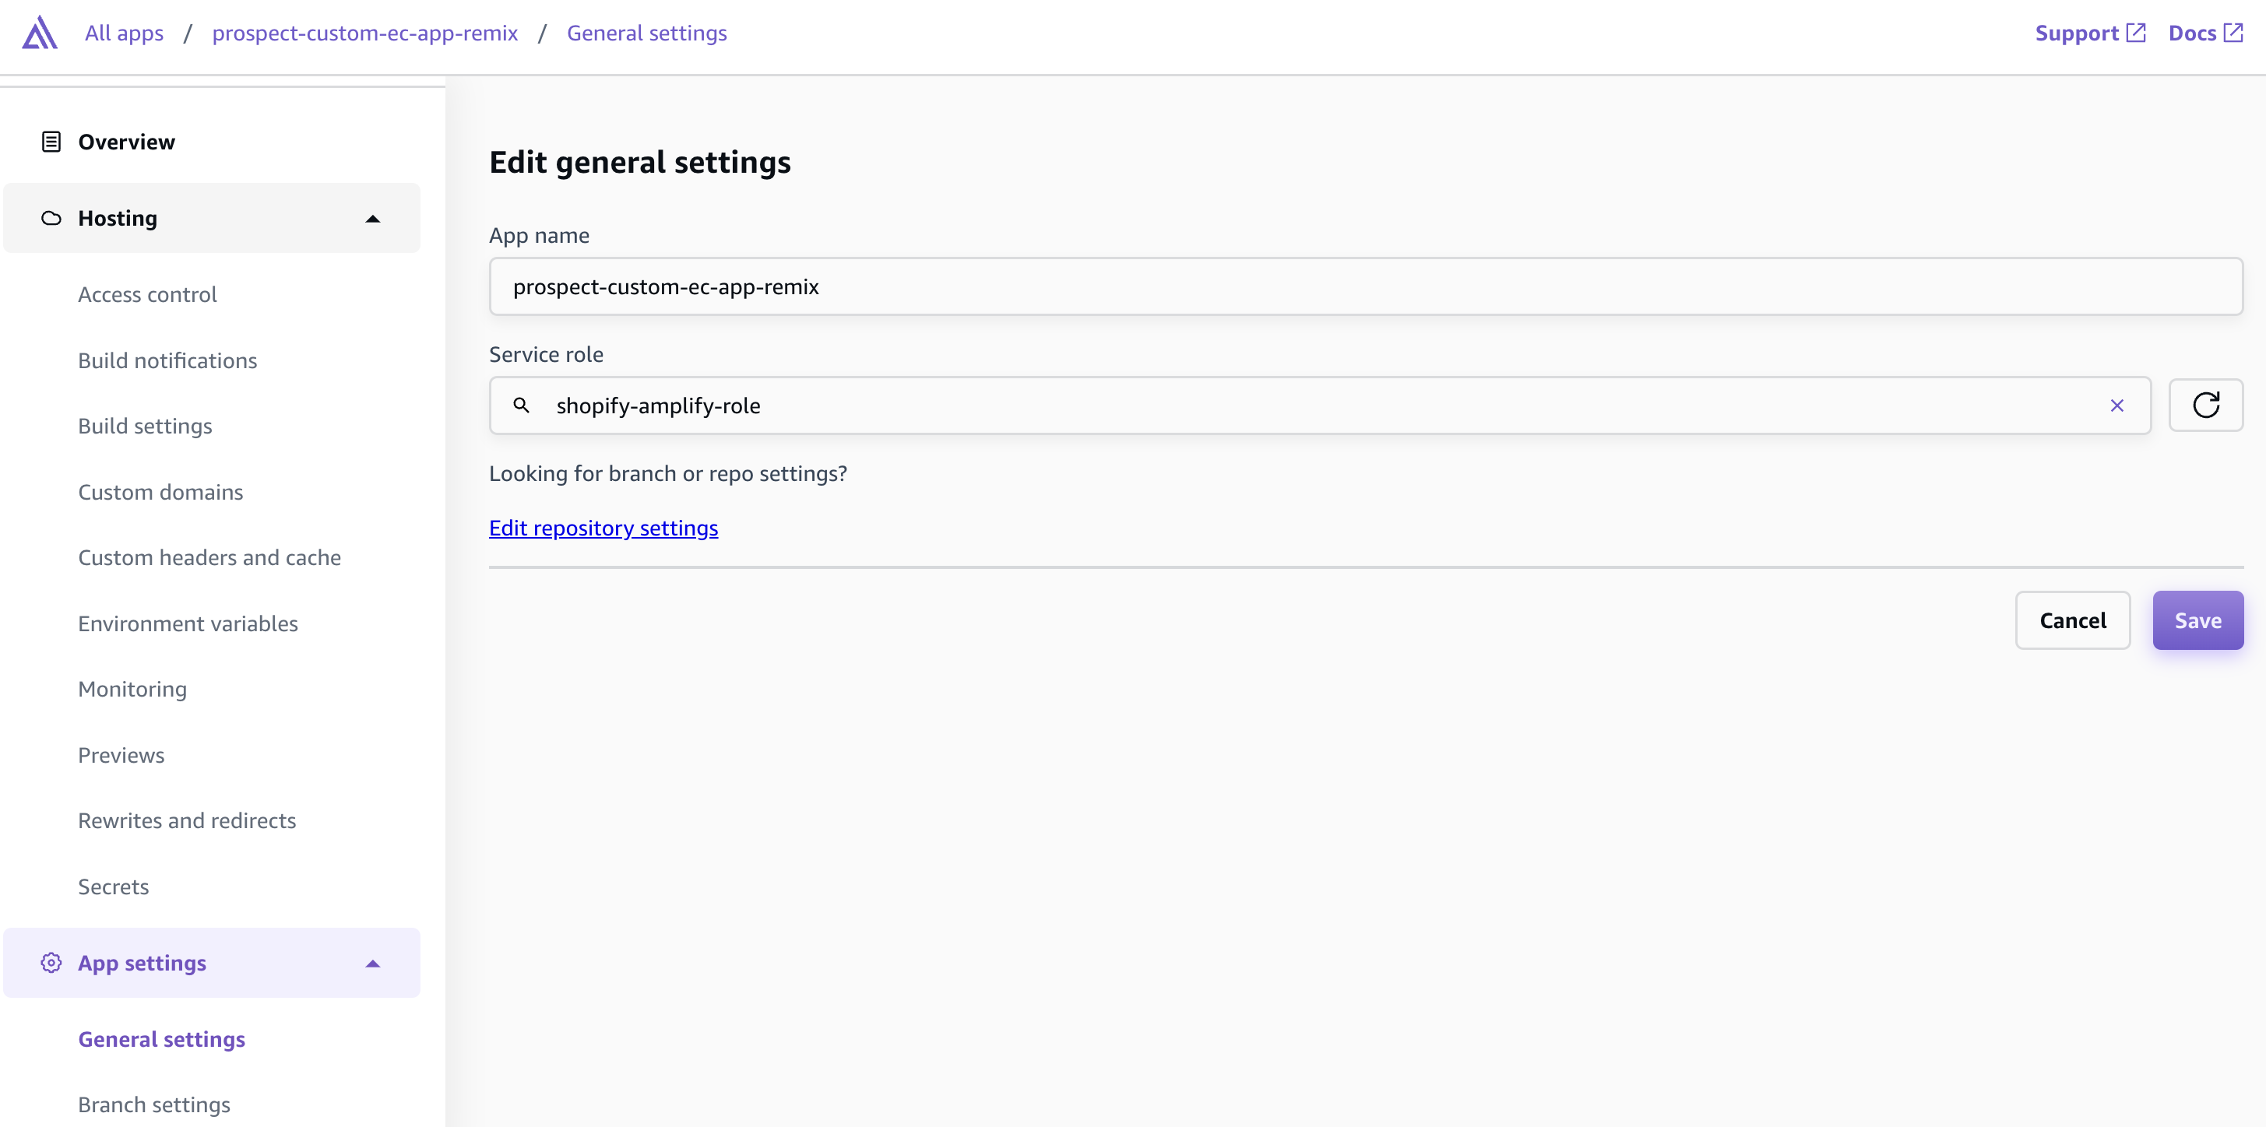Click General settings breadcrumb
The height and width of the screenshot is (1127, 2266).
(646, 33)
